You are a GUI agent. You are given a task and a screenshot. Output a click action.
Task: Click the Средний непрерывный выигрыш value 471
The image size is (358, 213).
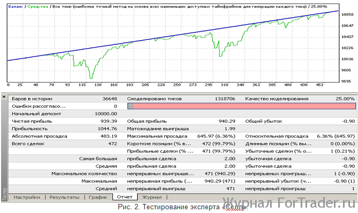tap(230, 188)
